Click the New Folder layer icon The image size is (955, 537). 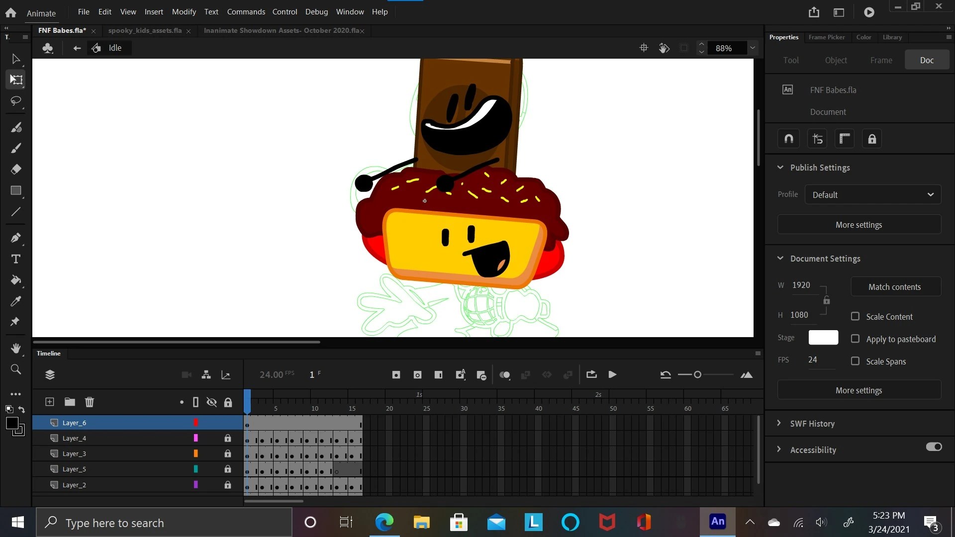70,402
